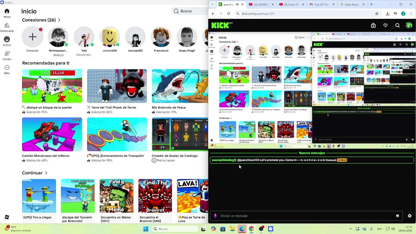Open ¡Entrenamiento de Trampolín! game
This screenshot has width=416, height=234.
[117, 134]
